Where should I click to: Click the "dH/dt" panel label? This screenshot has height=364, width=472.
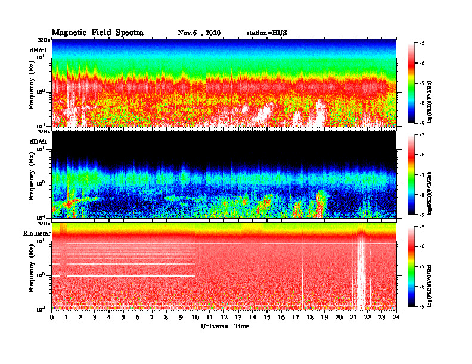[x=38, y=50]
